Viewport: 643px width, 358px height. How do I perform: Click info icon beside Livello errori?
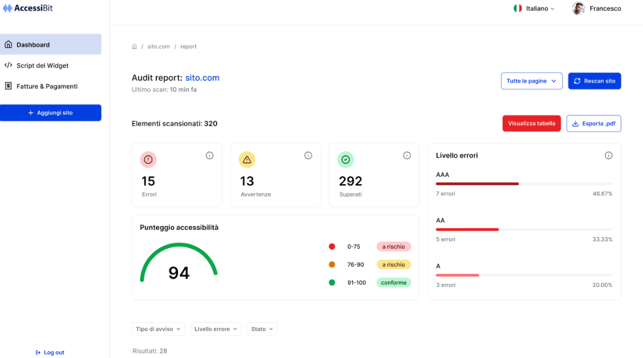pos(608,155)
